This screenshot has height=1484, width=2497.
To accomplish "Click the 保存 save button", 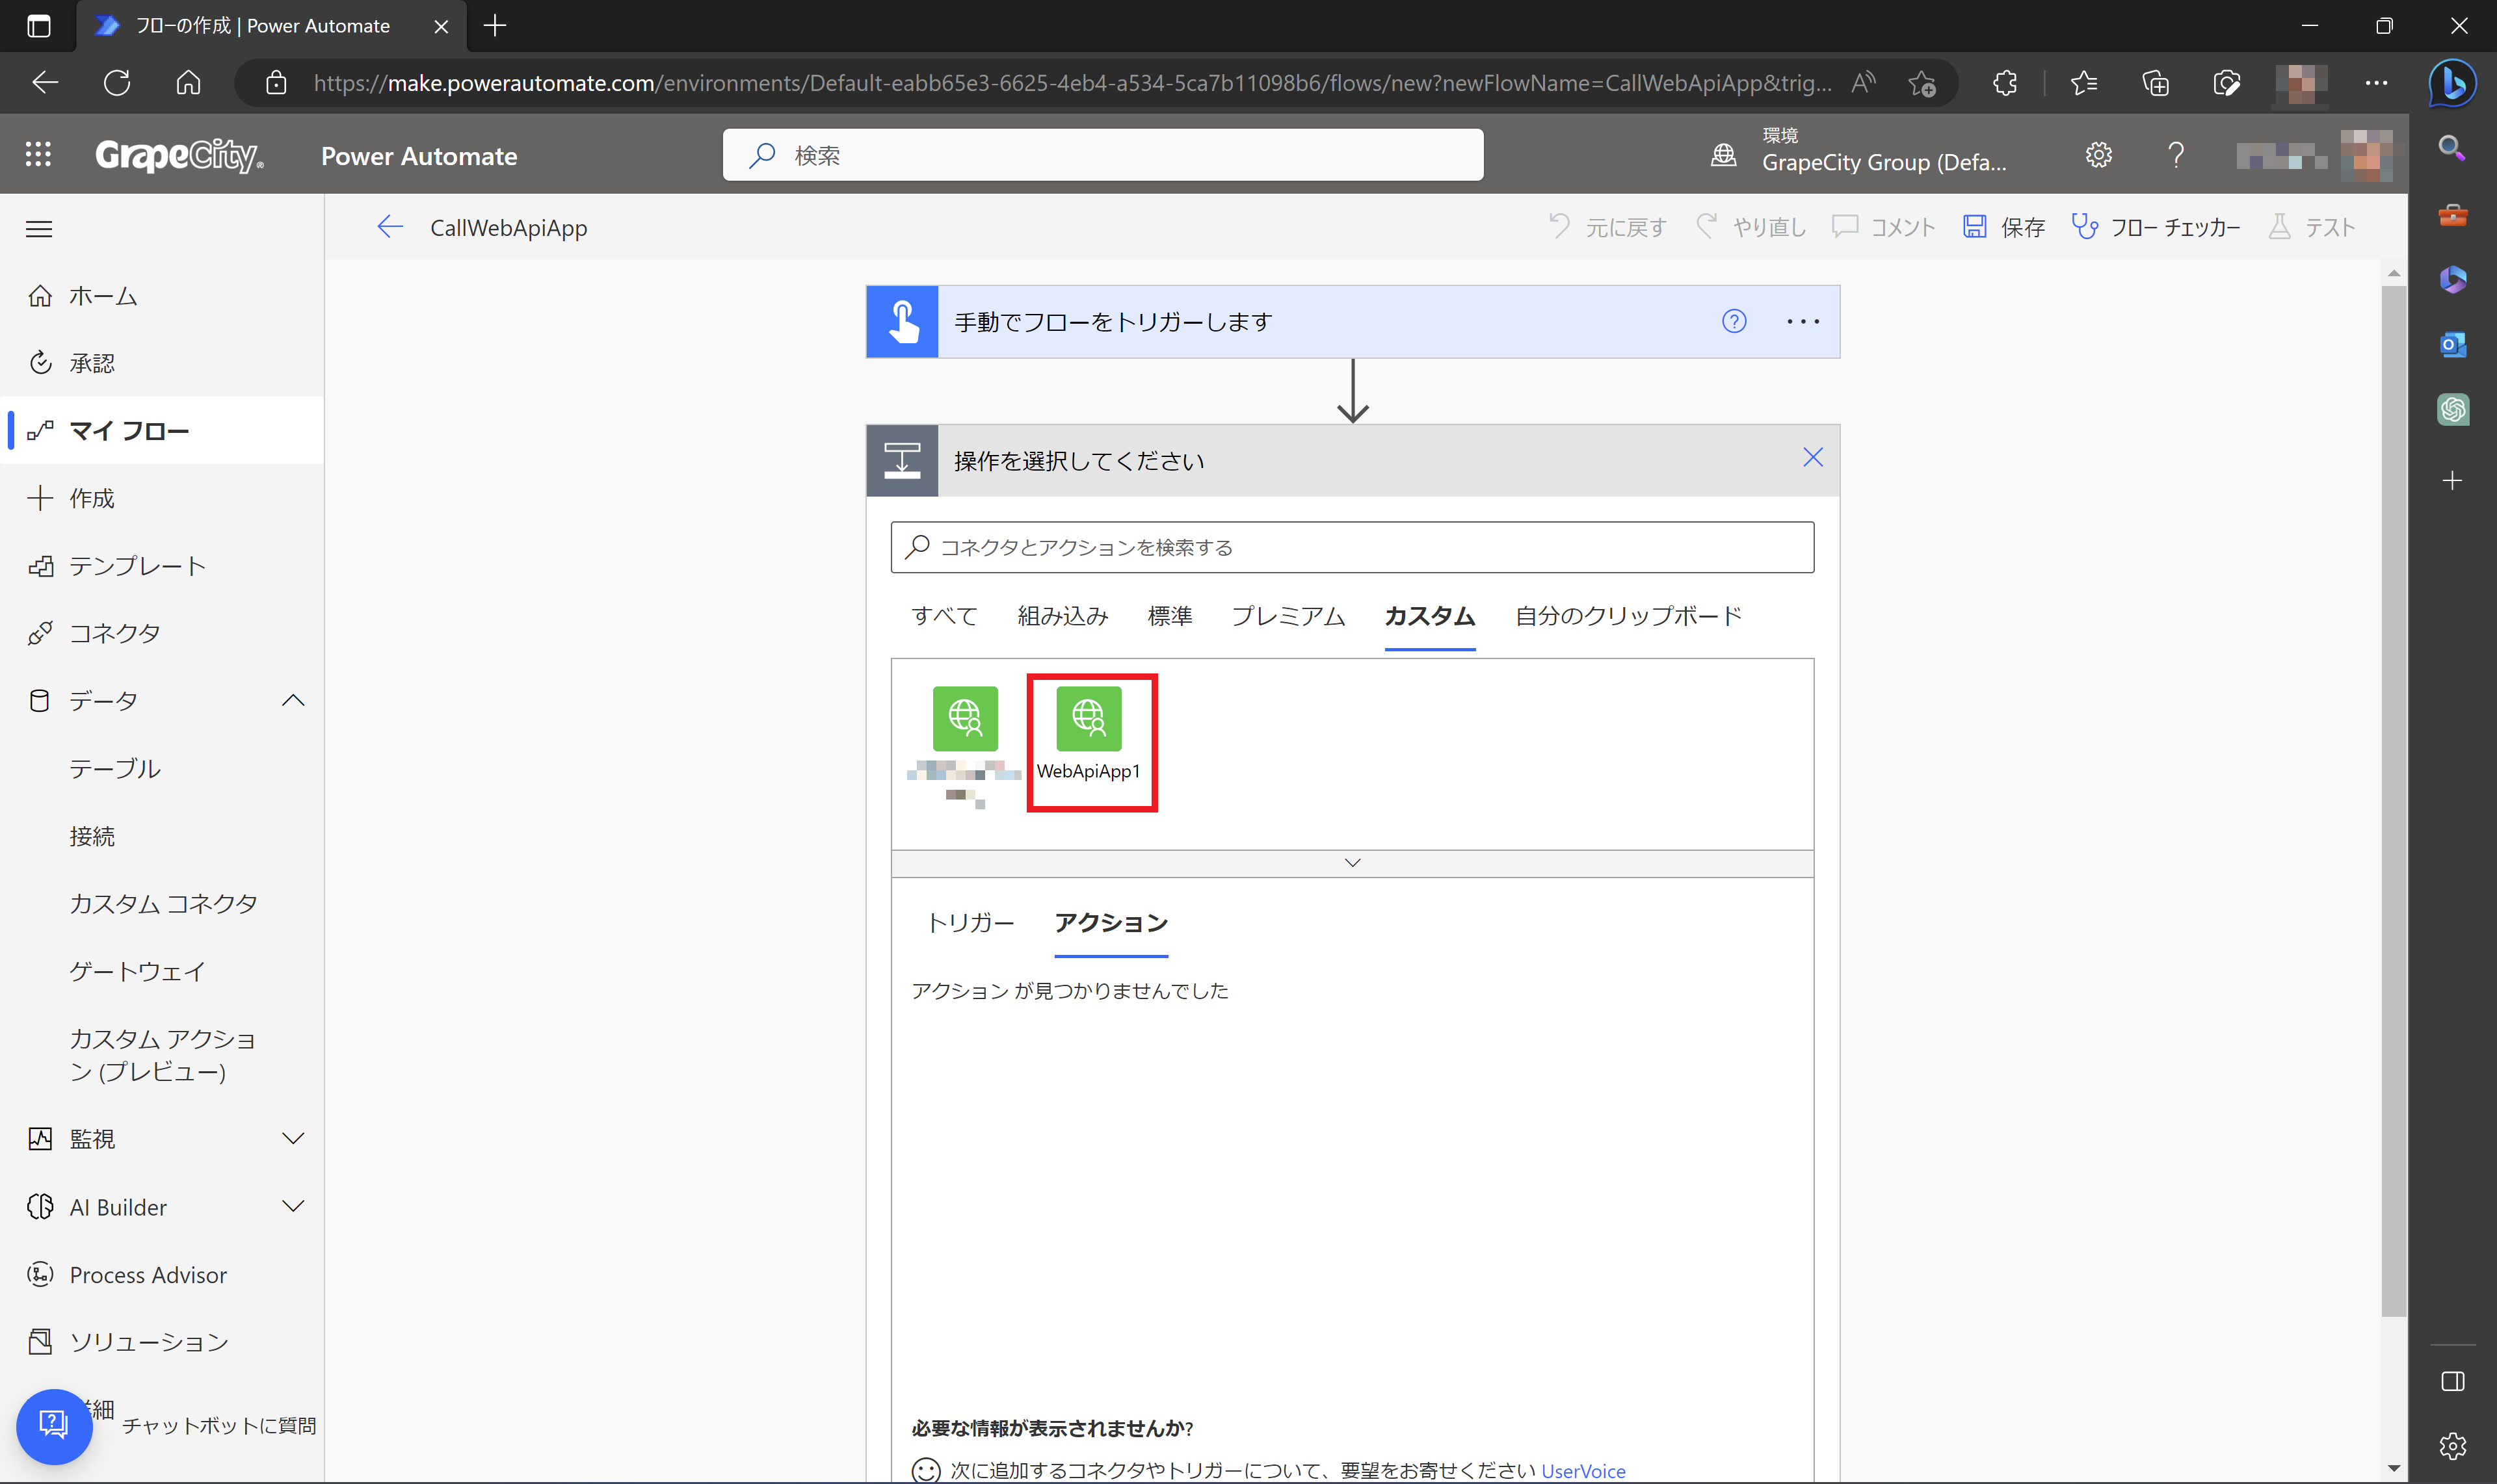I will tap(2003, 227).
